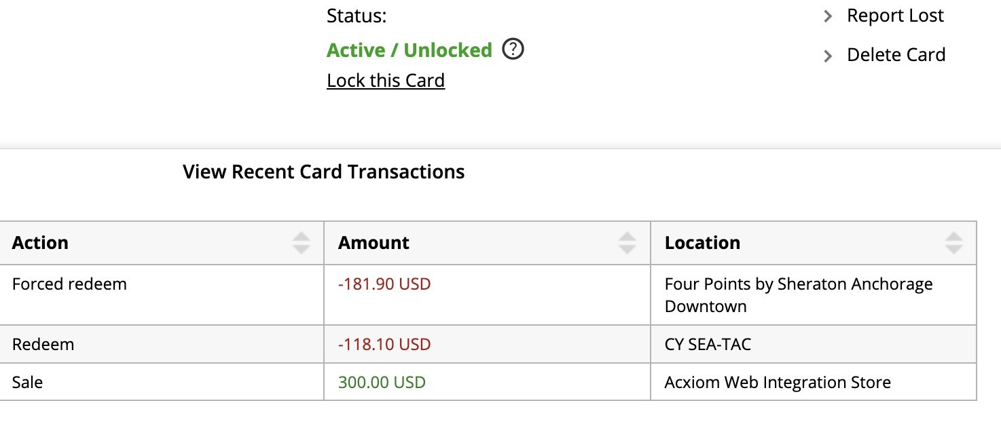The height and width of the screenshot is (422, 1001).
Task: Lock this Card link
Action: 386,80
